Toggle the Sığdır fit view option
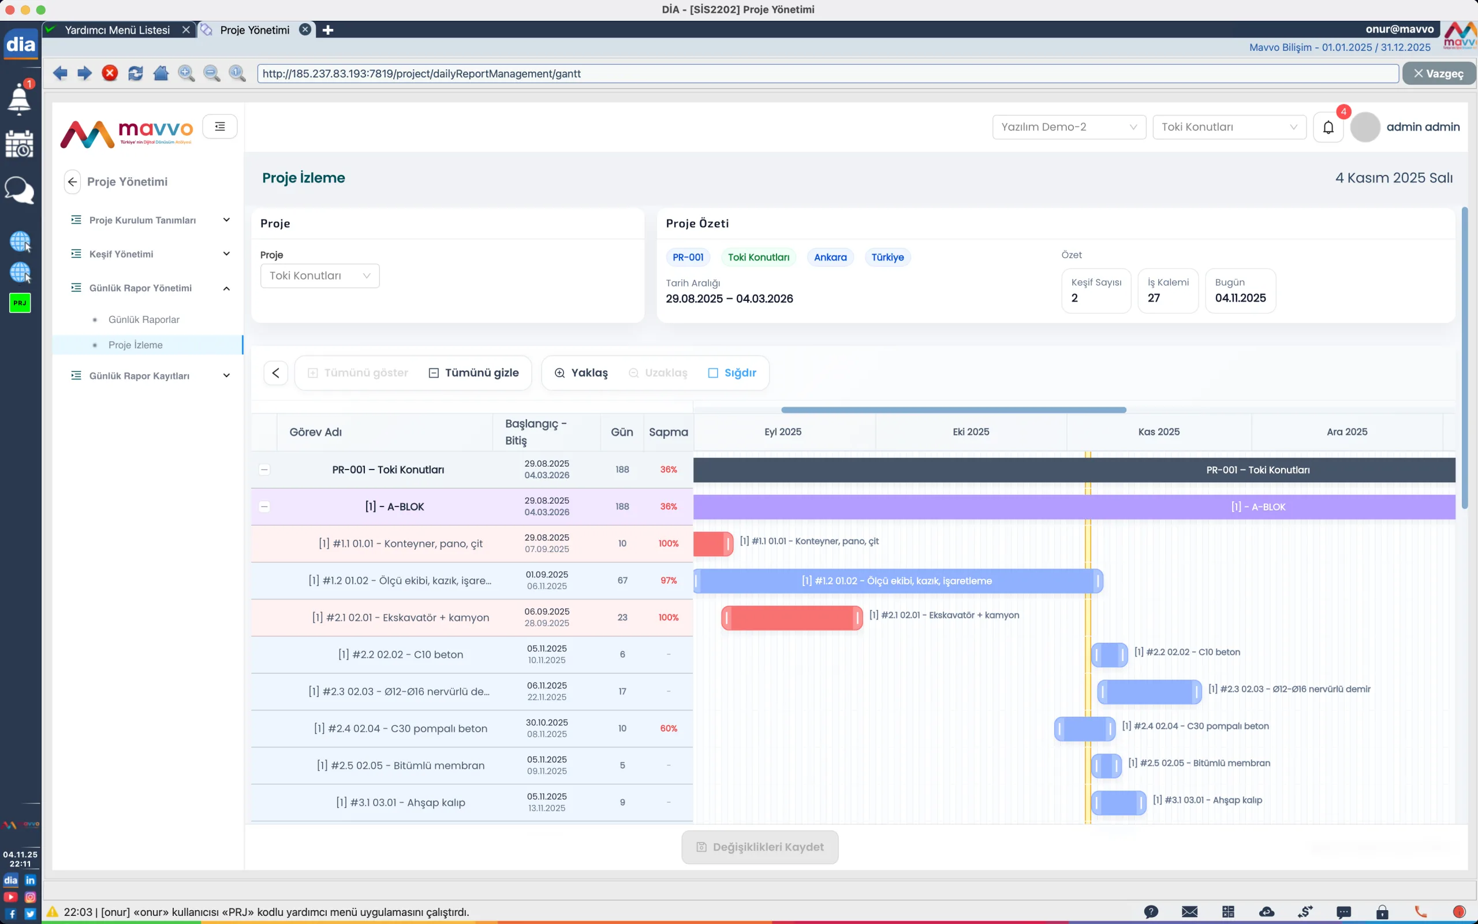Viewport: 1478px width, 924px height. pos(731,373)
